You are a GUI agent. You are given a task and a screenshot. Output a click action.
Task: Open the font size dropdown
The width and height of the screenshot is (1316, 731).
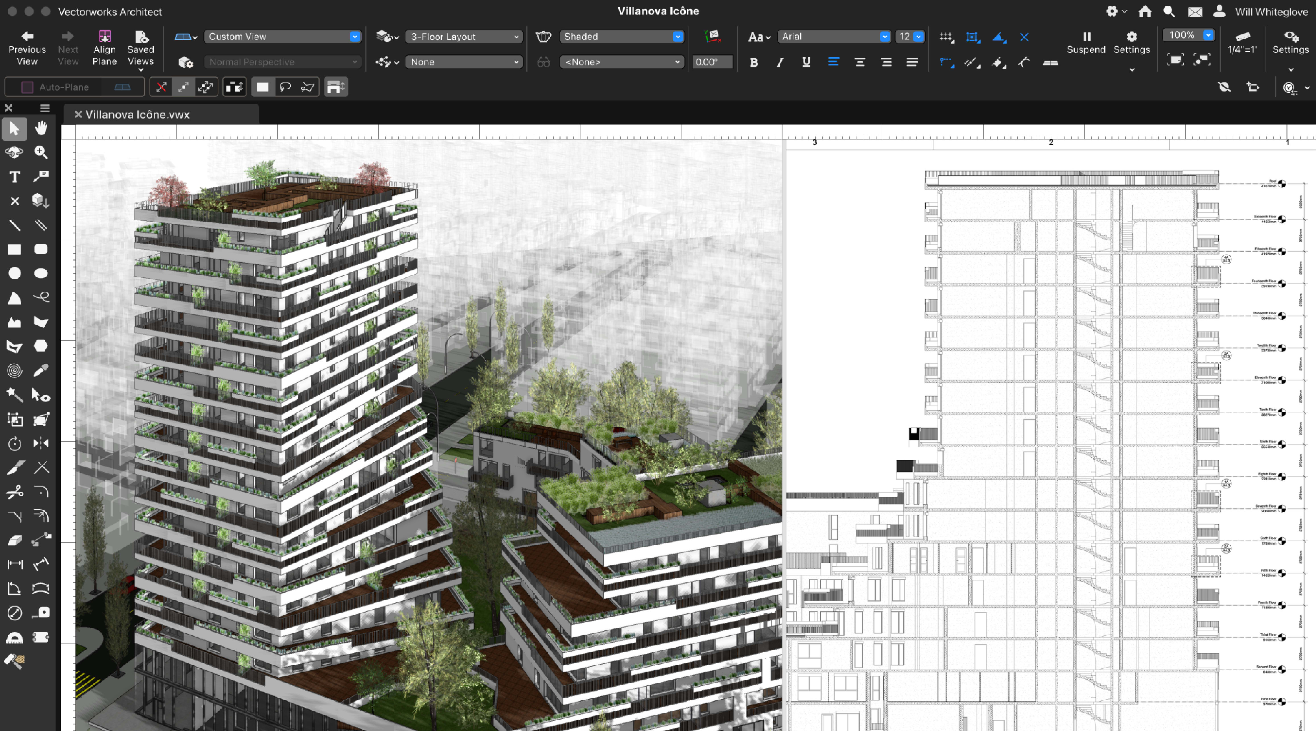(918, 36)
